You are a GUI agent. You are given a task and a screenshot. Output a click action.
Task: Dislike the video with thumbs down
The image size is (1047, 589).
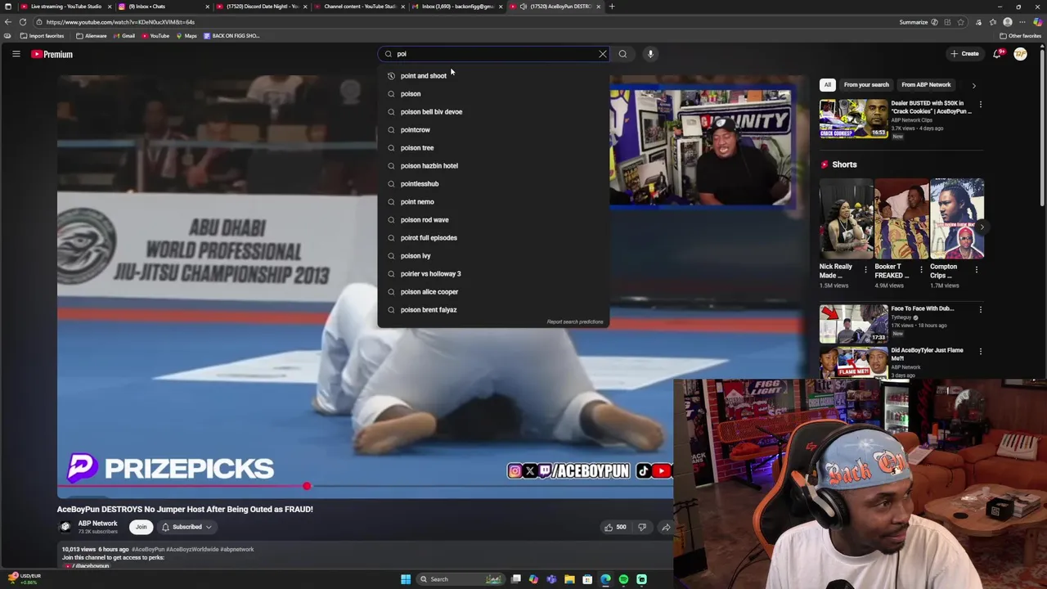tap(642, 527)
